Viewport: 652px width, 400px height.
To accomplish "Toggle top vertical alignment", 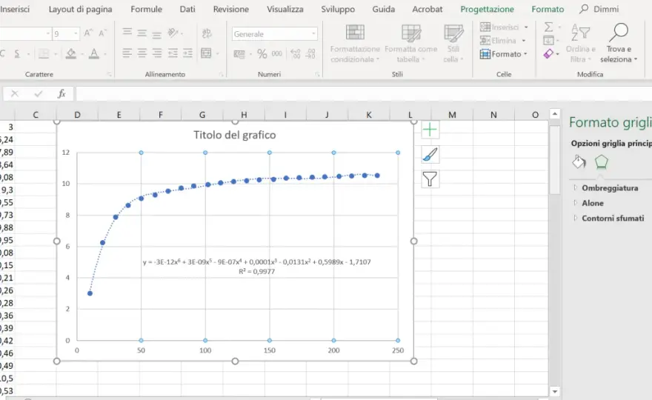I will pos(127,33).
